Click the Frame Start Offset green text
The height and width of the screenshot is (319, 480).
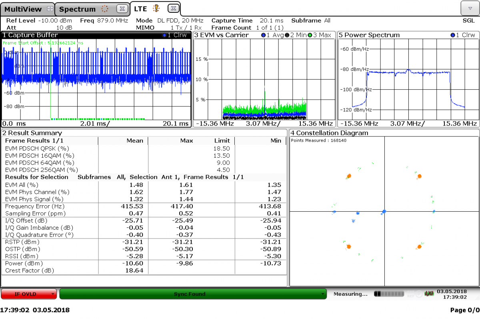[x=43, y=42]
